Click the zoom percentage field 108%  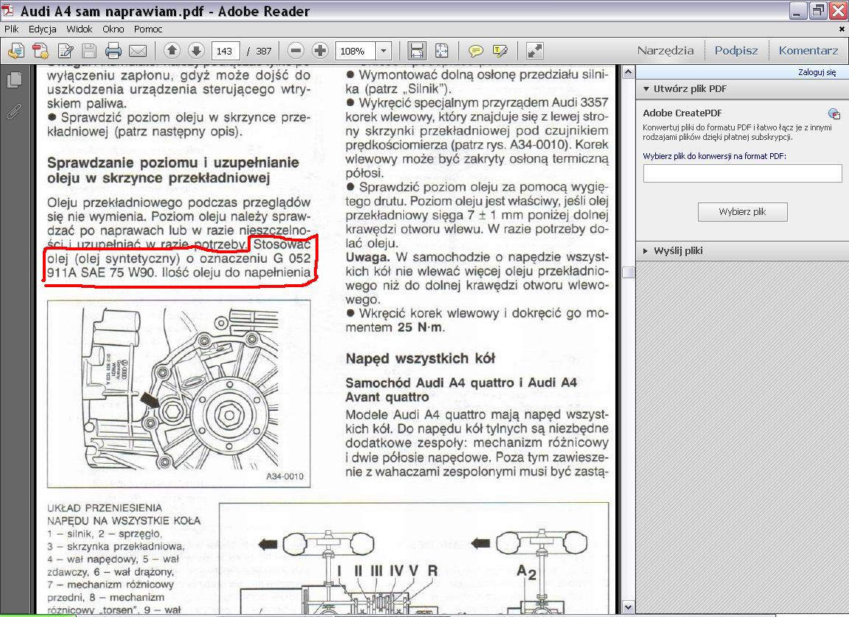(x=356, y=51)
